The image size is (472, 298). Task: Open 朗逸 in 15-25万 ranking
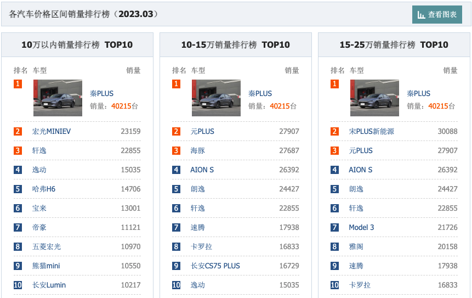[x=356, y=189]
